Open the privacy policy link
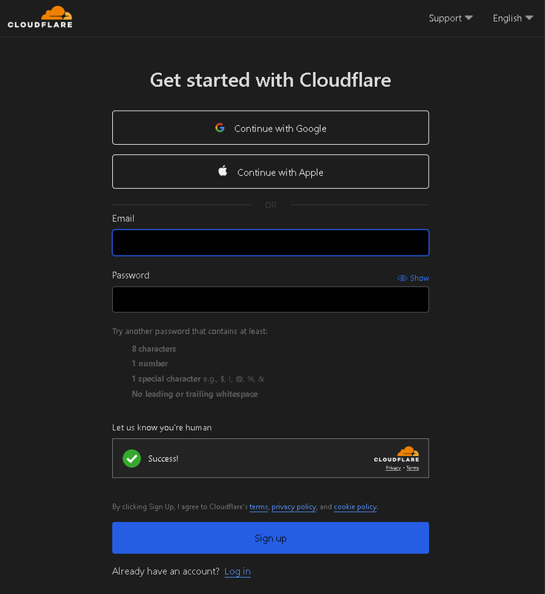The image size is (545, 594). pyautogui.click(x=294, y=506)
